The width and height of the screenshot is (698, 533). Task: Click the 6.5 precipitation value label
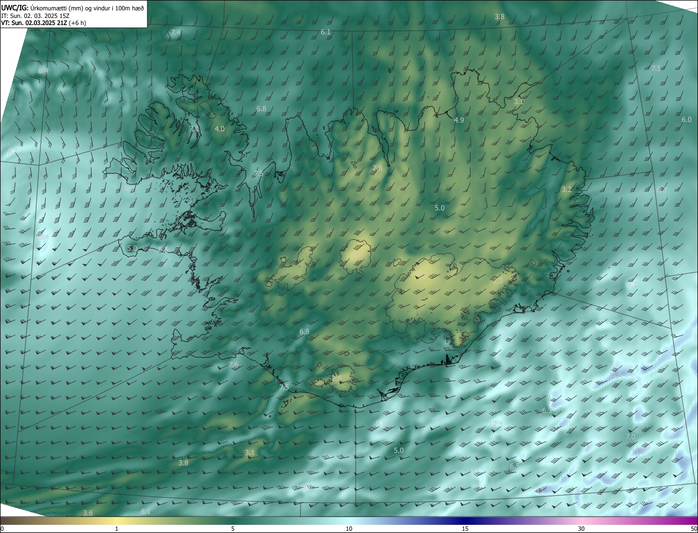tap(515, 467)
